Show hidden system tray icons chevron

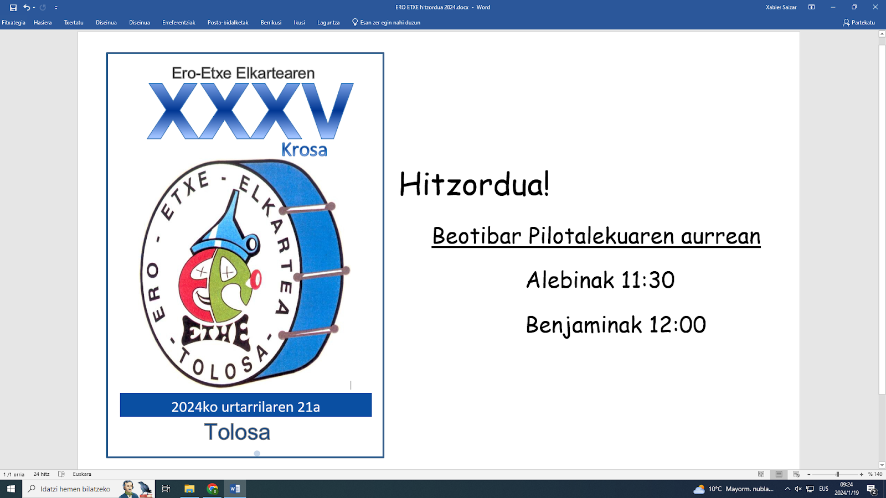tap(787, 489)
